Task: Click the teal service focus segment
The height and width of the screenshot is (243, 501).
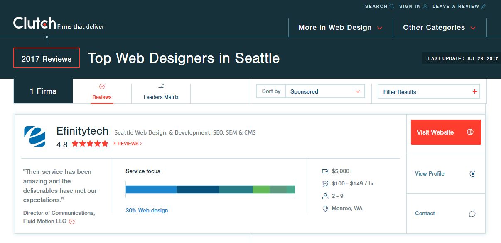Action: [236, 190]
